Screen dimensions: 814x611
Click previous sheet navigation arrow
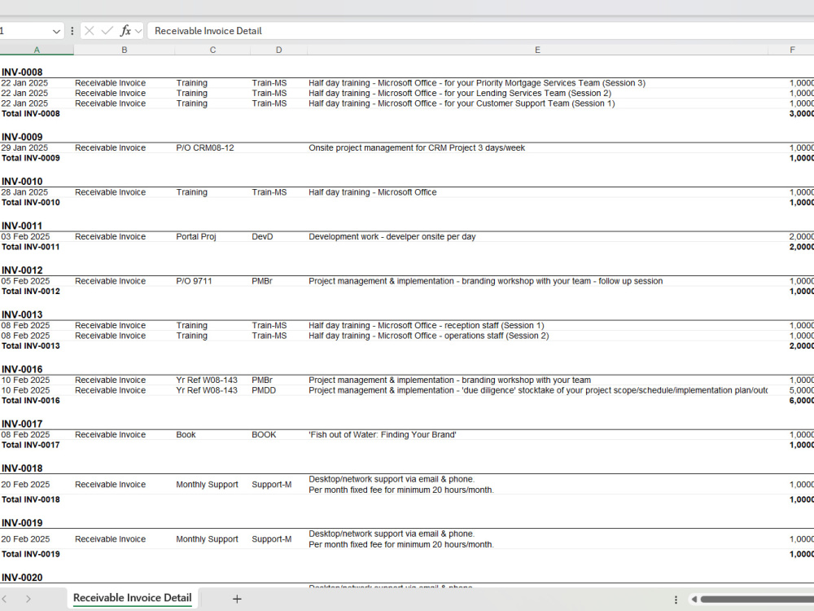[x=4, y=599]
